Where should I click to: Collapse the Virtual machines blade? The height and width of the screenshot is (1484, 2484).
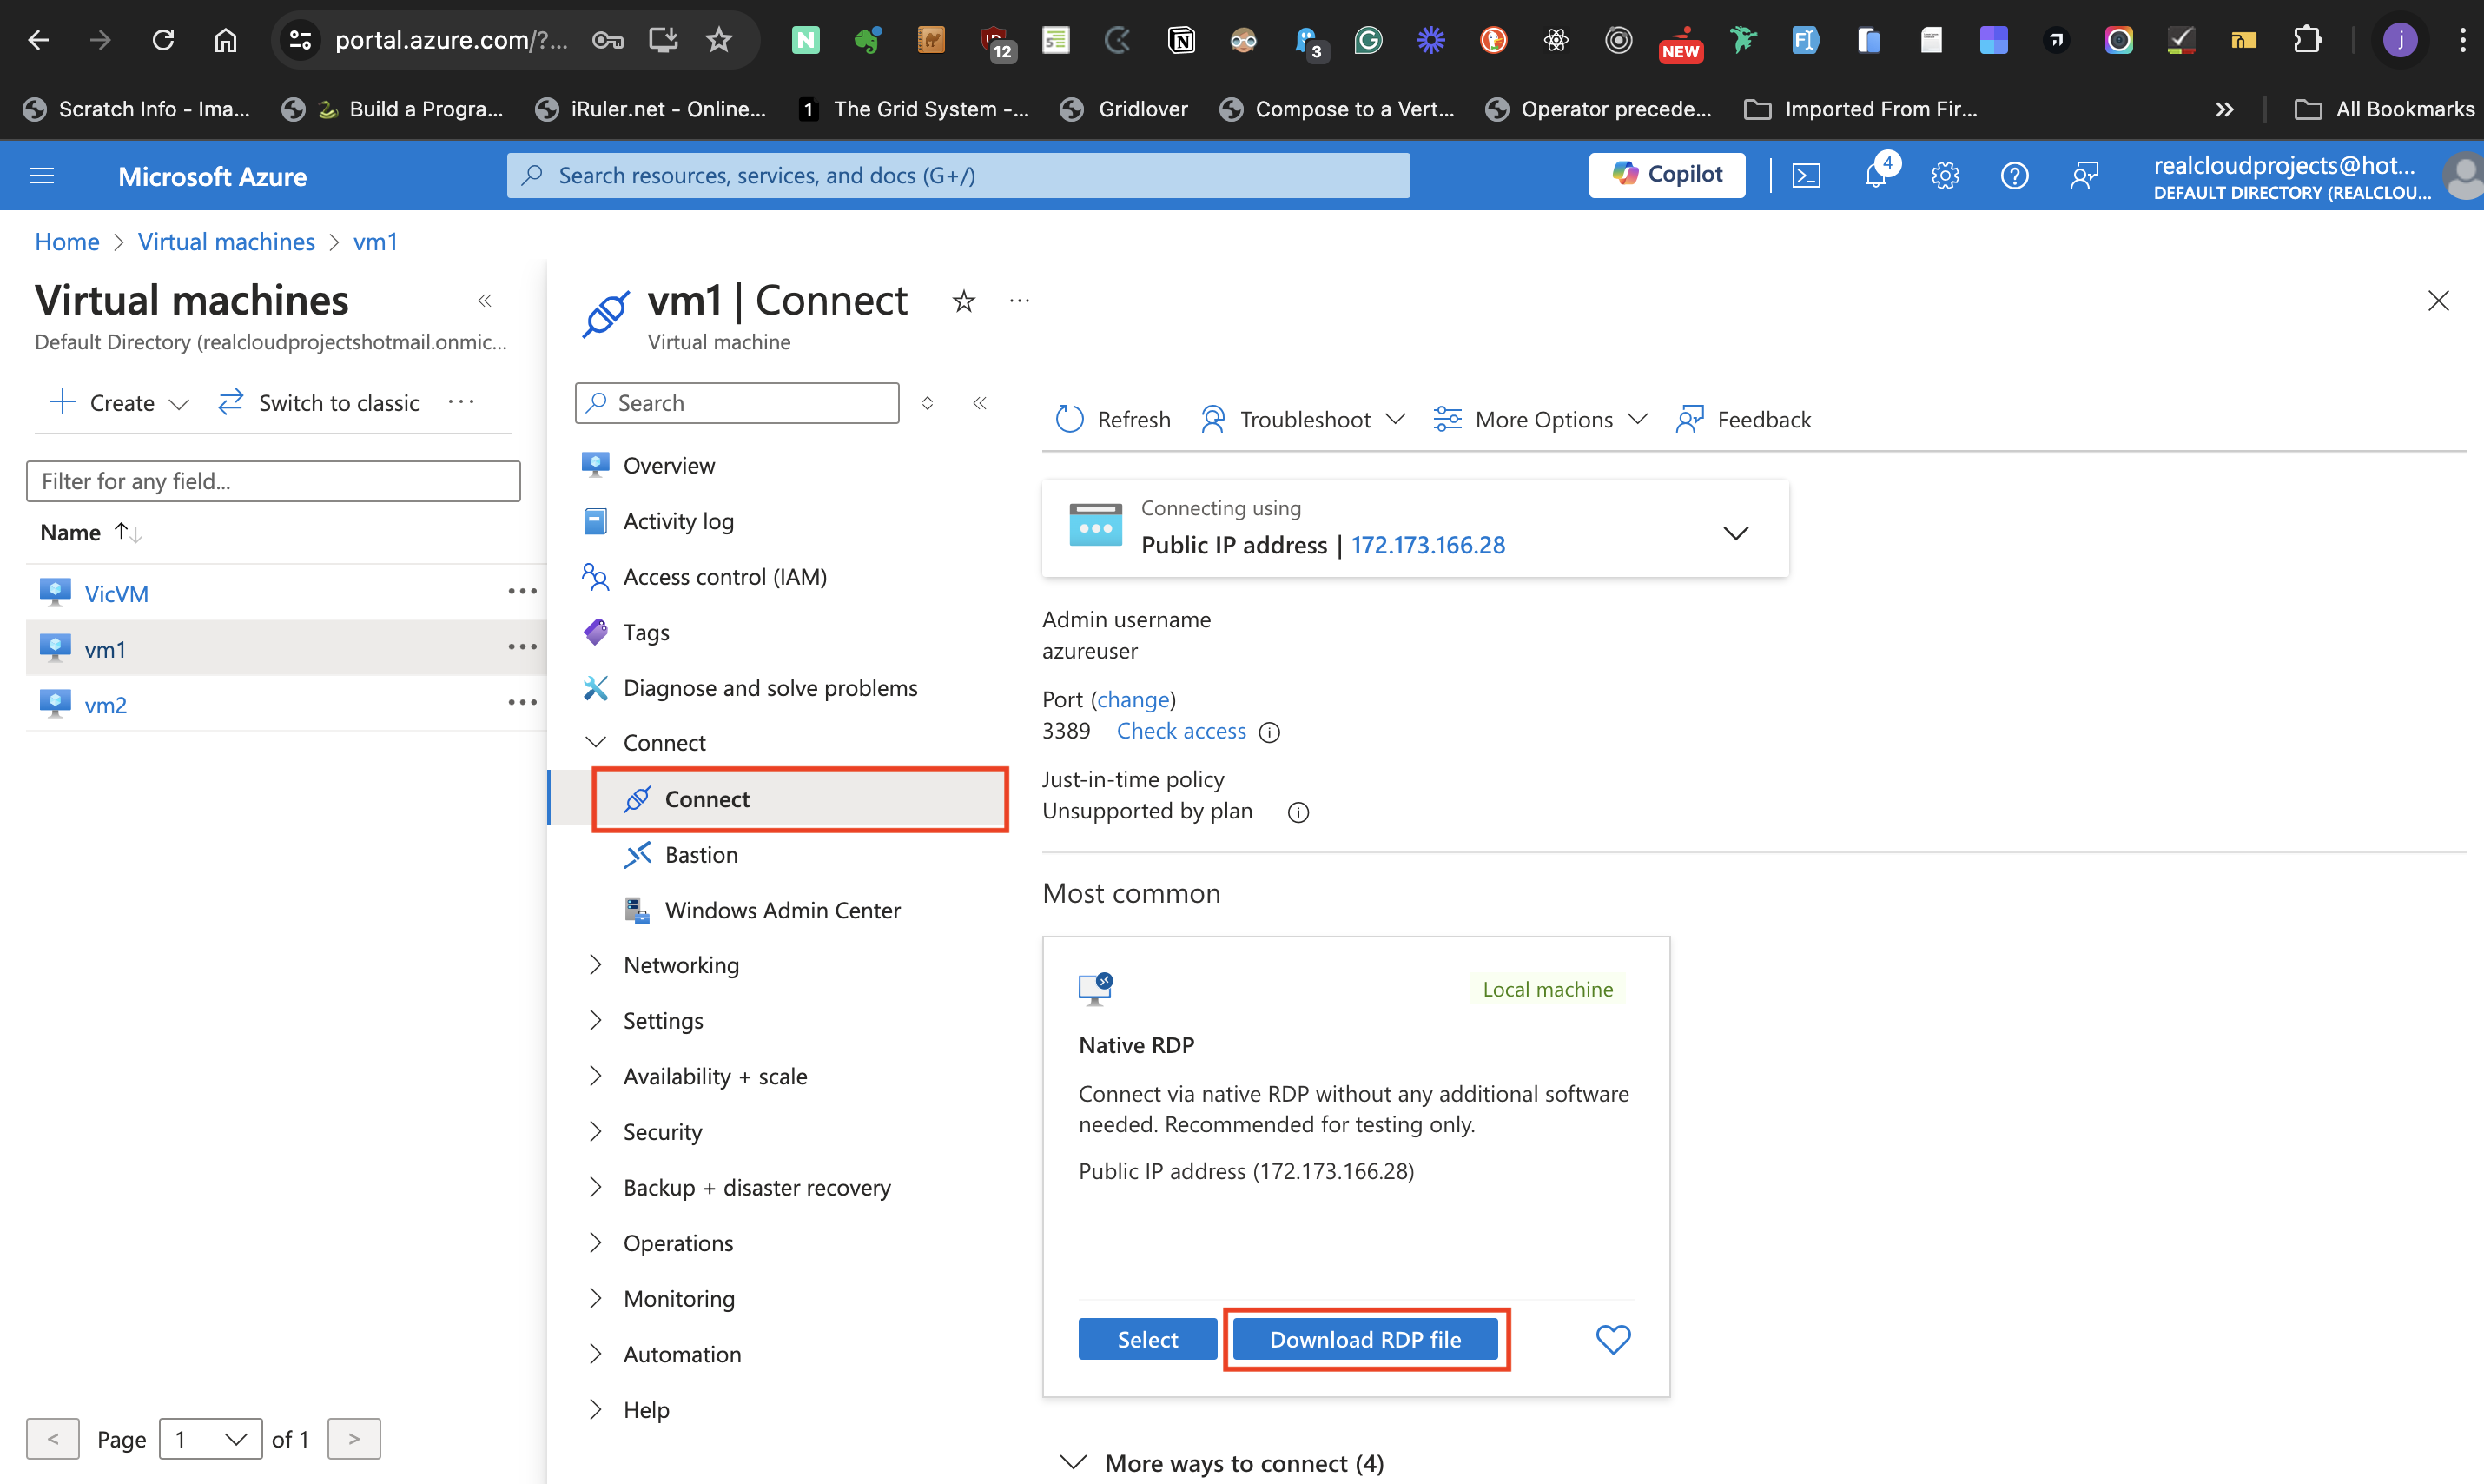pos(486,300)
